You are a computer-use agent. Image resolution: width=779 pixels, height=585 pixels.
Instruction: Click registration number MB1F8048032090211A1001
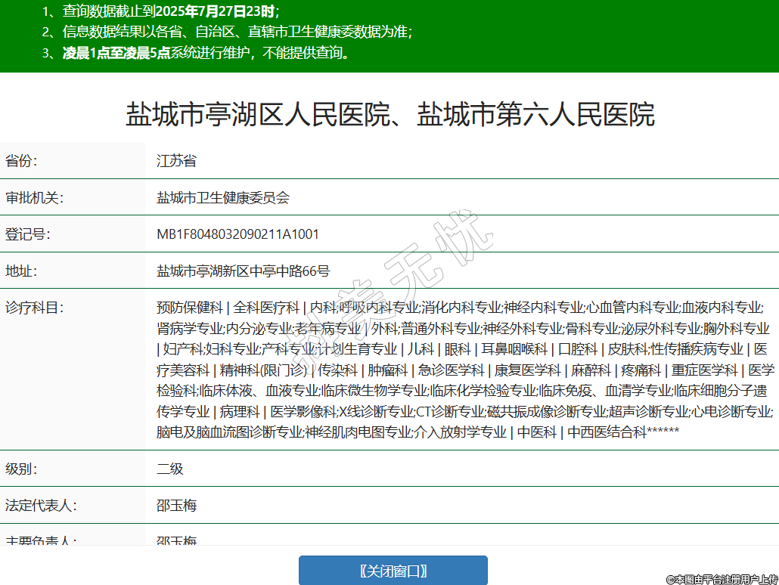[x=237, y=234]
